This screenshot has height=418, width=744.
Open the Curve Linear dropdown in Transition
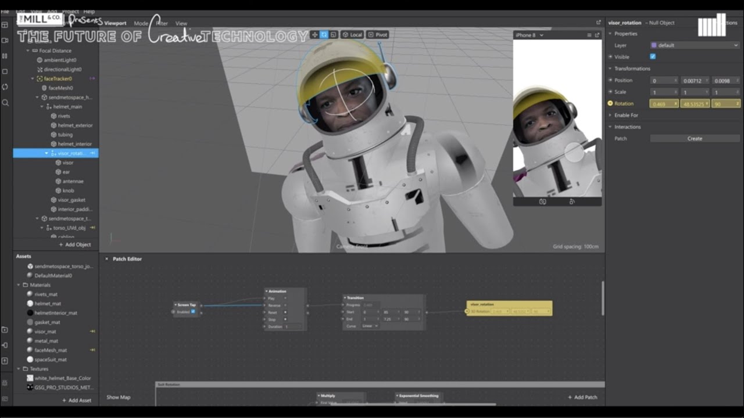370,326
